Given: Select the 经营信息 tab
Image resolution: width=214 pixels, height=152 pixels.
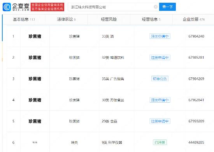Looking at the screenshot, I should coord(151,19).
